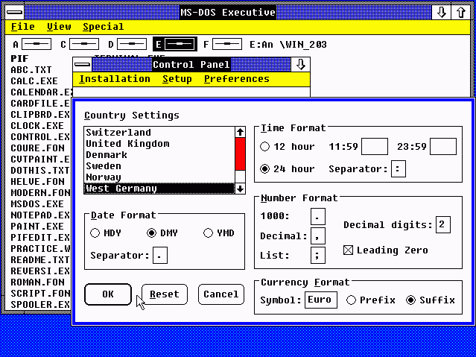Image resolution: width=476 pixels, height=357 pixels.
Task: Click time Separator field
Action: [399, 169]
